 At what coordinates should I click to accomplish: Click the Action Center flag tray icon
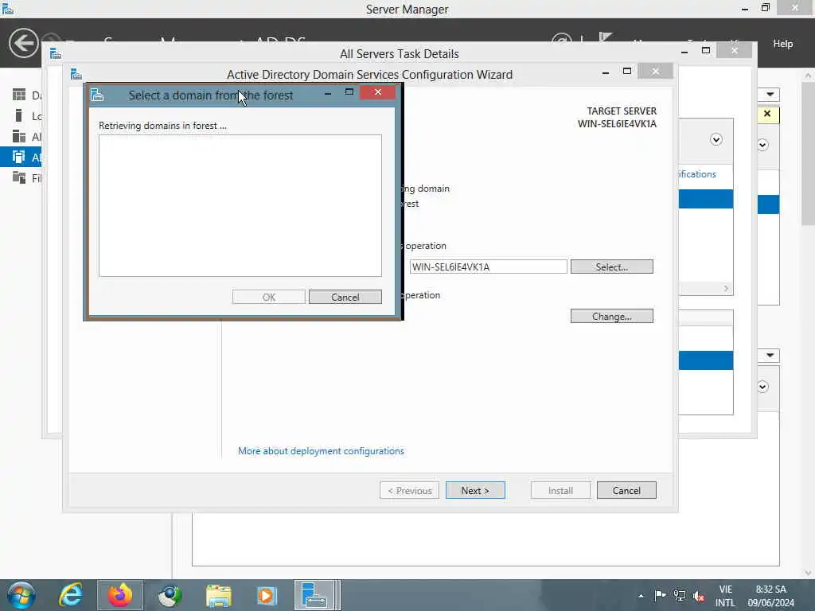(x=660, y=595)
